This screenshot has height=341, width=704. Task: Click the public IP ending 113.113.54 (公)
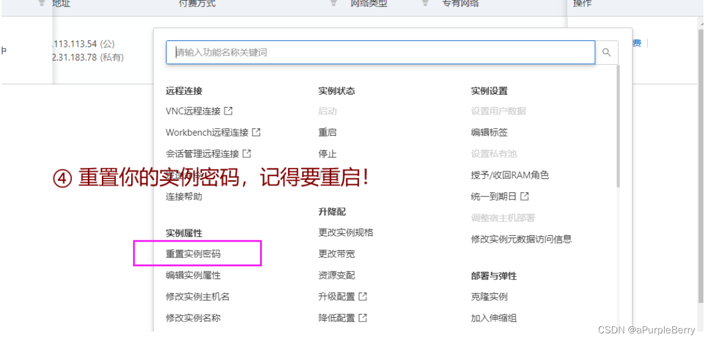pos(84,44)
